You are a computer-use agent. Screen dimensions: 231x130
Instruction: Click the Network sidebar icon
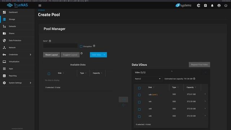click(x=4, y=47)
